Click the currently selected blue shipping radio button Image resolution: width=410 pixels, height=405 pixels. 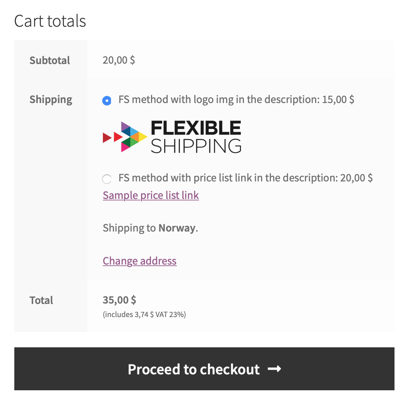tap(106, 101)
